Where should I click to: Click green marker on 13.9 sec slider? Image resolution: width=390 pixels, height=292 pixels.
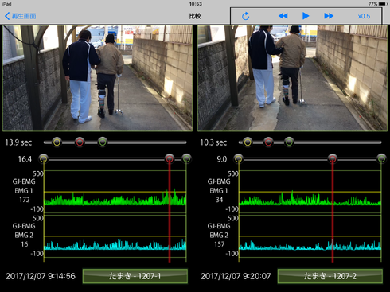click(103, 142)
